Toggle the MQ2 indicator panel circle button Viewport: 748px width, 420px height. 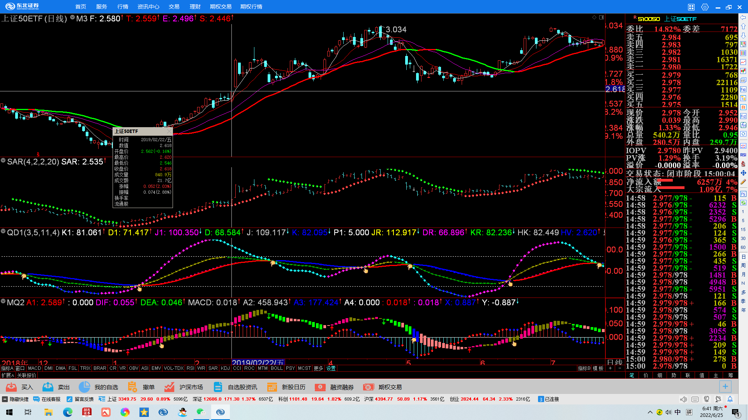point(3,301)
